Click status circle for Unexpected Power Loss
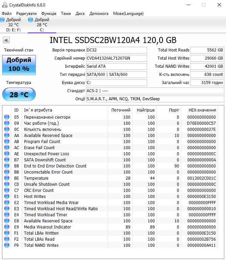Screen dimensions: 226x260 point(7,154)
